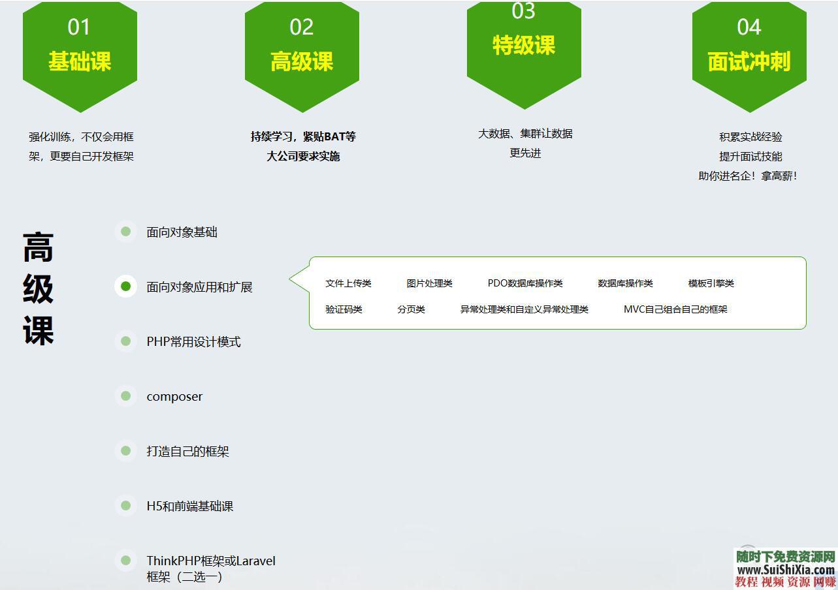The image size is (838, 590).
Task: Click the 分页类 text in the callout box
Action: tap(411, 309)
